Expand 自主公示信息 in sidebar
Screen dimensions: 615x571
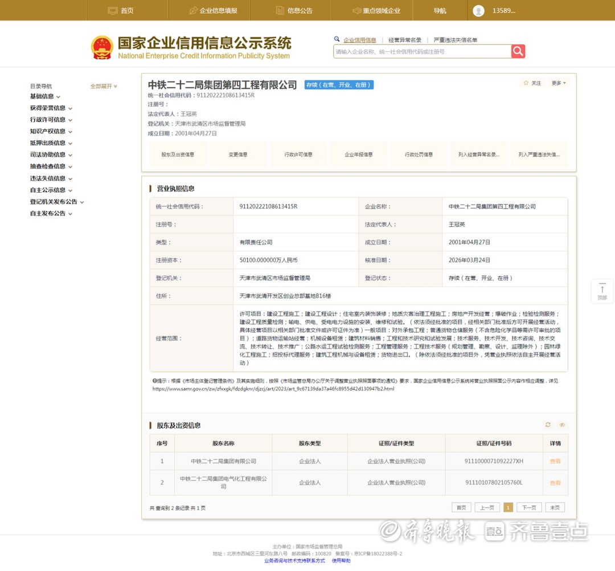[x=51, y=190]
